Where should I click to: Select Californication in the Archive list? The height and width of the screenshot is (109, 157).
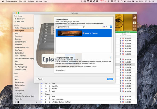coord(20,85)
